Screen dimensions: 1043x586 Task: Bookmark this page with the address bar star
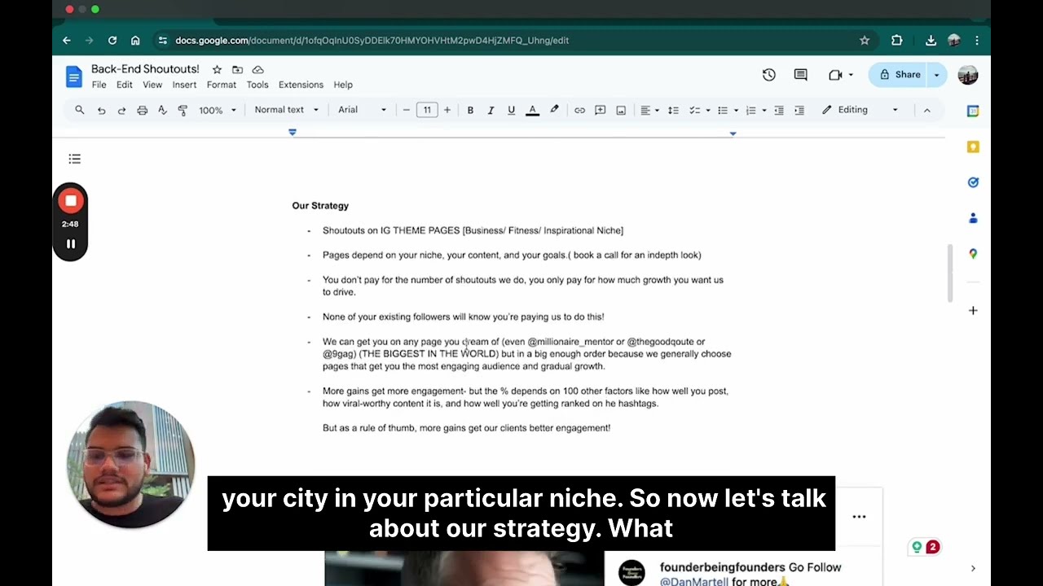865,41
